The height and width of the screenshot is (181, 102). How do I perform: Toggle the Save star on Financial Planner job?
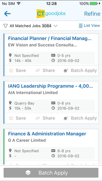pyautogui.click(x=11, y=70)
